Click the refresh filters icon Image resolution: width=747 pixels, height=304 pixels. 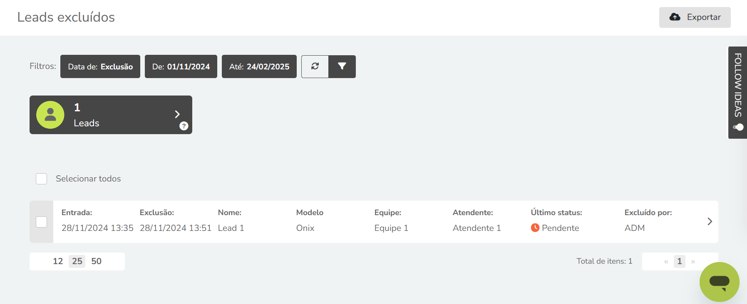pyautogui.click(x=315, y=66)
